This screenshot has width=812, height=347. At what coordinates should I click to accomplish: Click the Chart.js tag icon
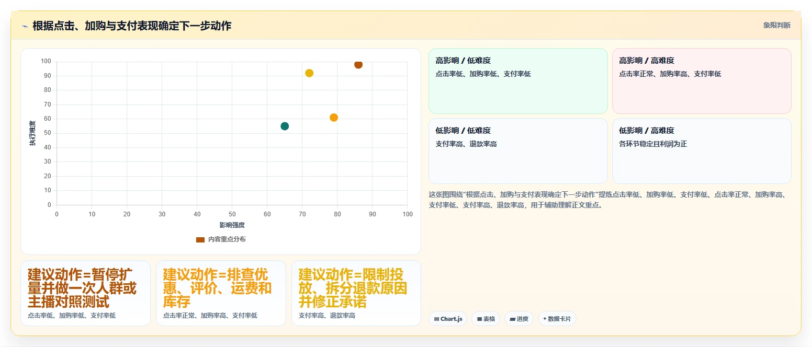(x=436, y=319)
